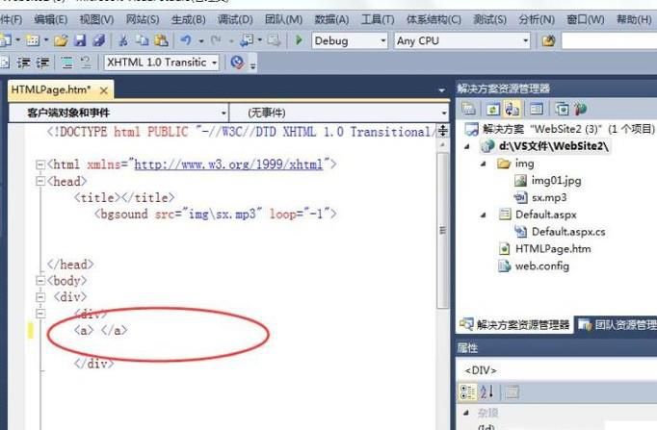This screenshot has width=657, height=430.
Task: Click the Properties icon in Solution Explorer
Action: click(x=469, y=109)
